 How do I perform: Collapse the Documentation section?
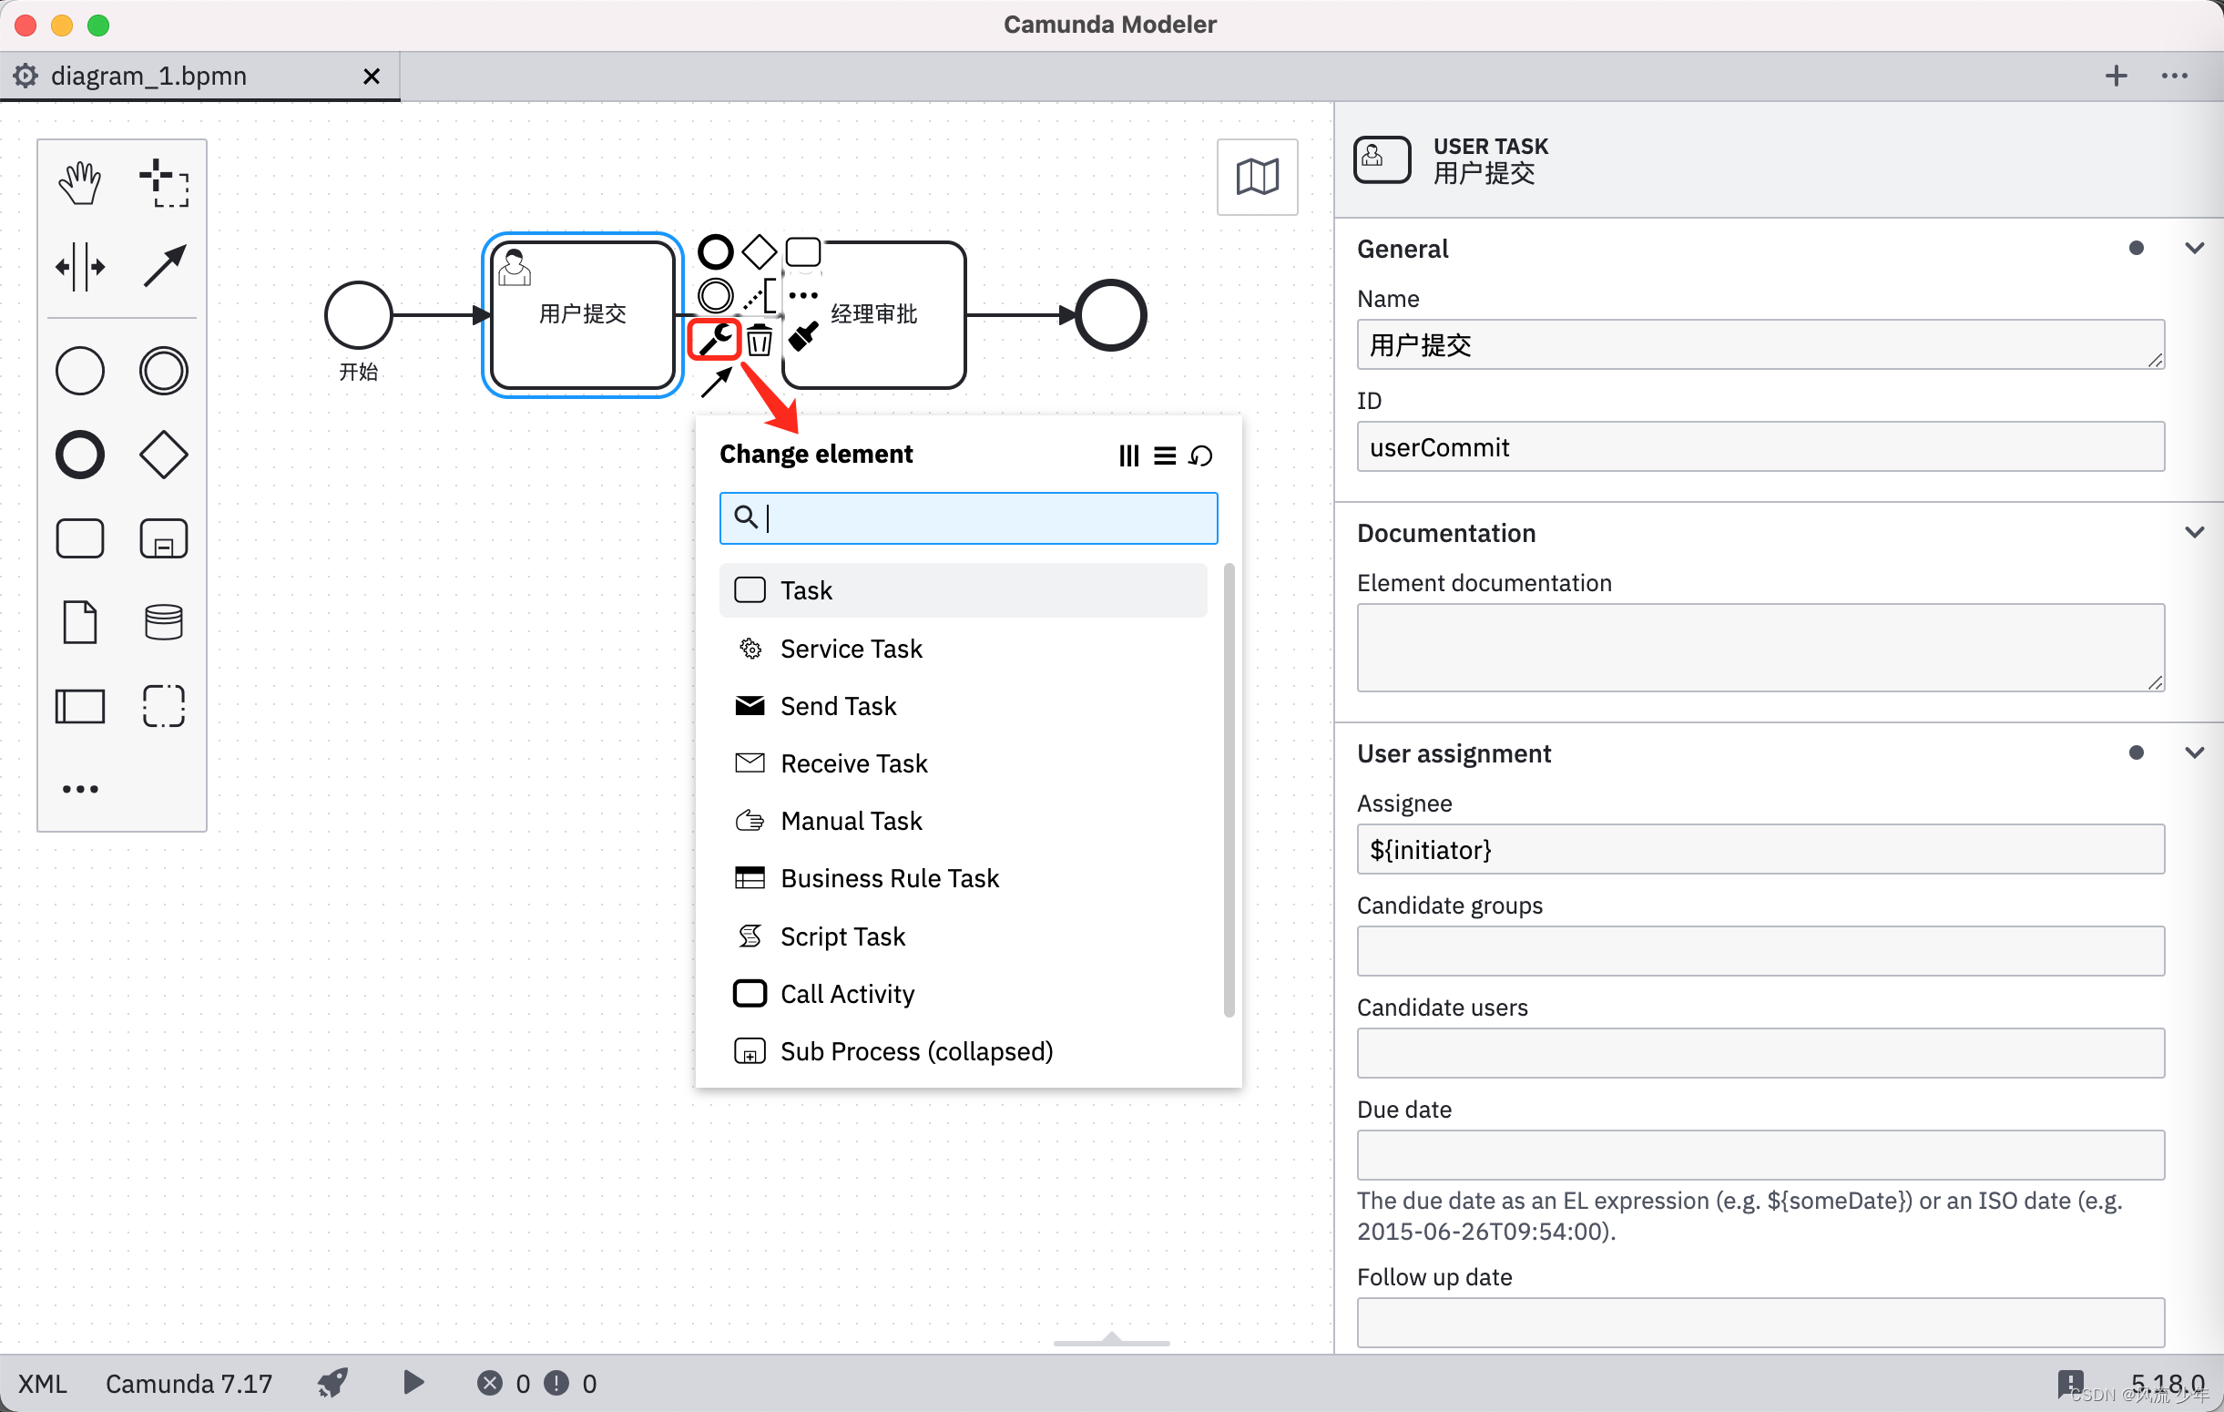click(2194, 532)
